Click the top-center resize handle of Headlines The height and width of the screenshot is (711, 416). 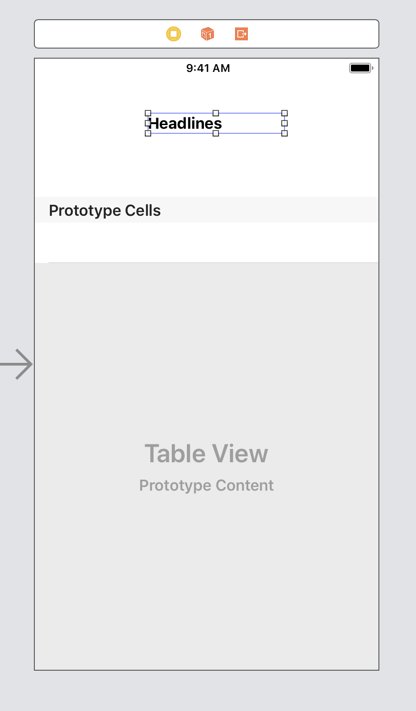216,113
